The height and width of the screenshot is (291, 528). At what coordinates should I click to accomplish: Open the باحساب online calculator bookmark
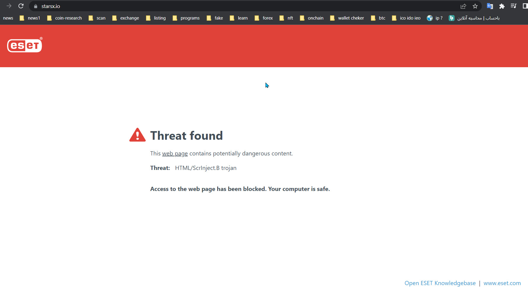pyautogui.click(x=474, y=18)
